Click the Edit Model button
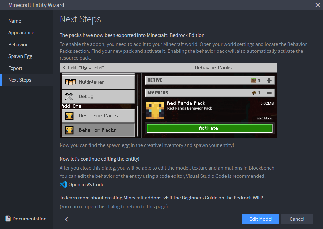The image size is (323, 229). pyautogui.click(x=261, y=219)
